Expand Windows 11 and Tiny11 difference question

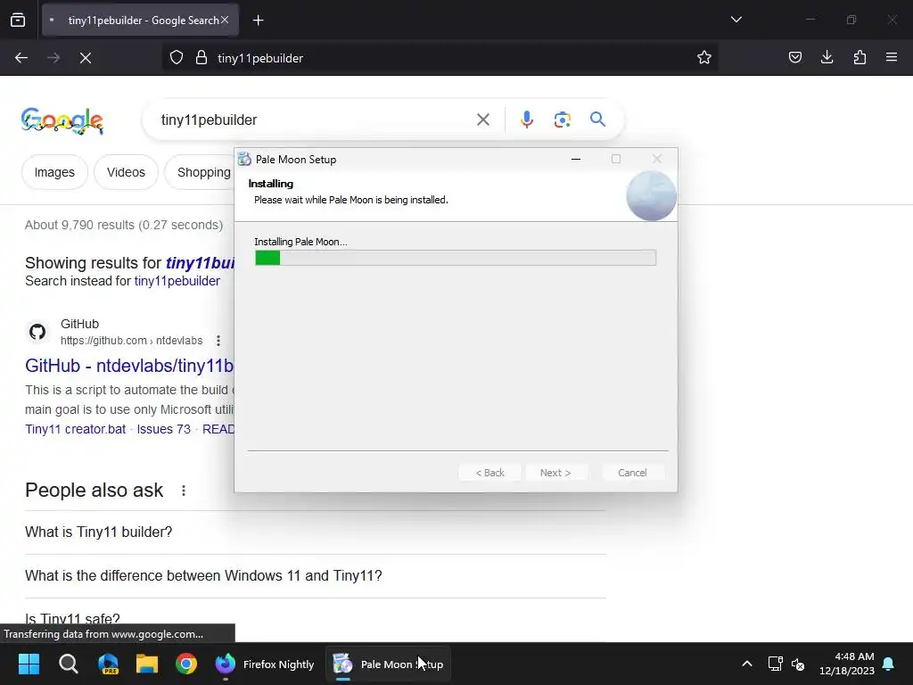point(315,575)
